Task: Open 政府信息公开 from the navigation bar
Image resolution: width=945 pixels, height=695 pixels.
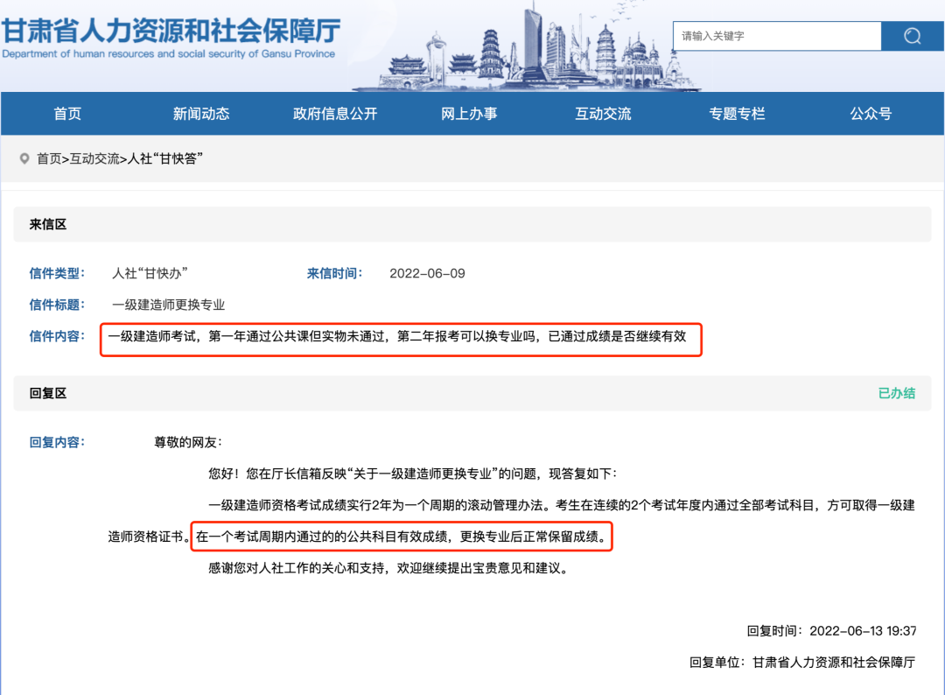Action: point(335,114)
